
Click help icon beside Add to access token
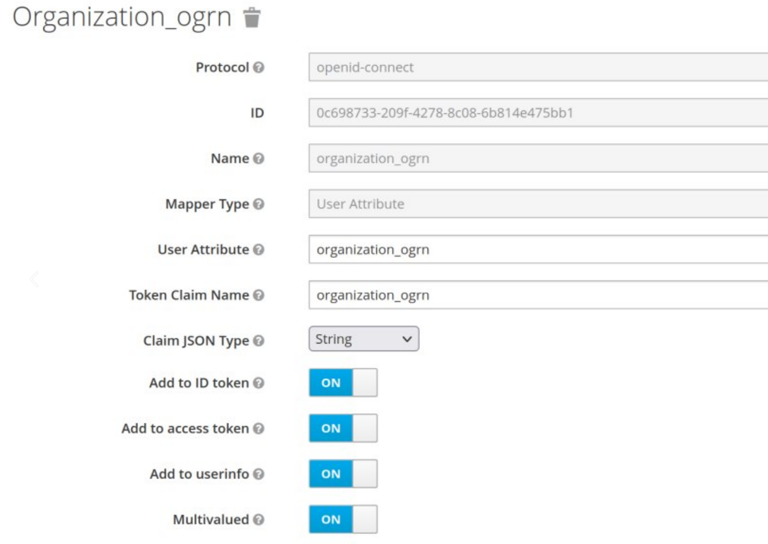coord(259,429)
